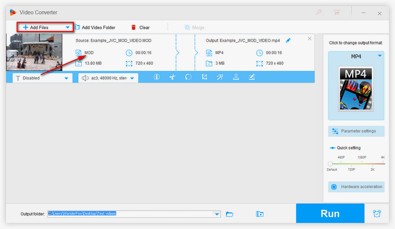The image size is (395, 229).
Task: Select the video thumbnail preview
Action: click(34, 52)
